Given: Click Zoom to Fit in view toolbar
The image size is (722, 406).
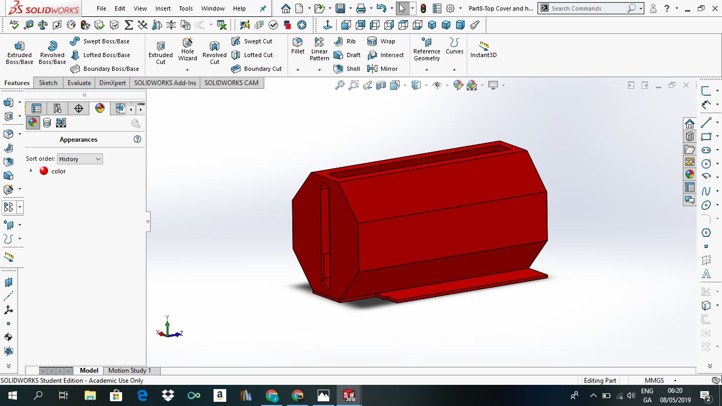Looking at the screenshot, I should point(340,85).
